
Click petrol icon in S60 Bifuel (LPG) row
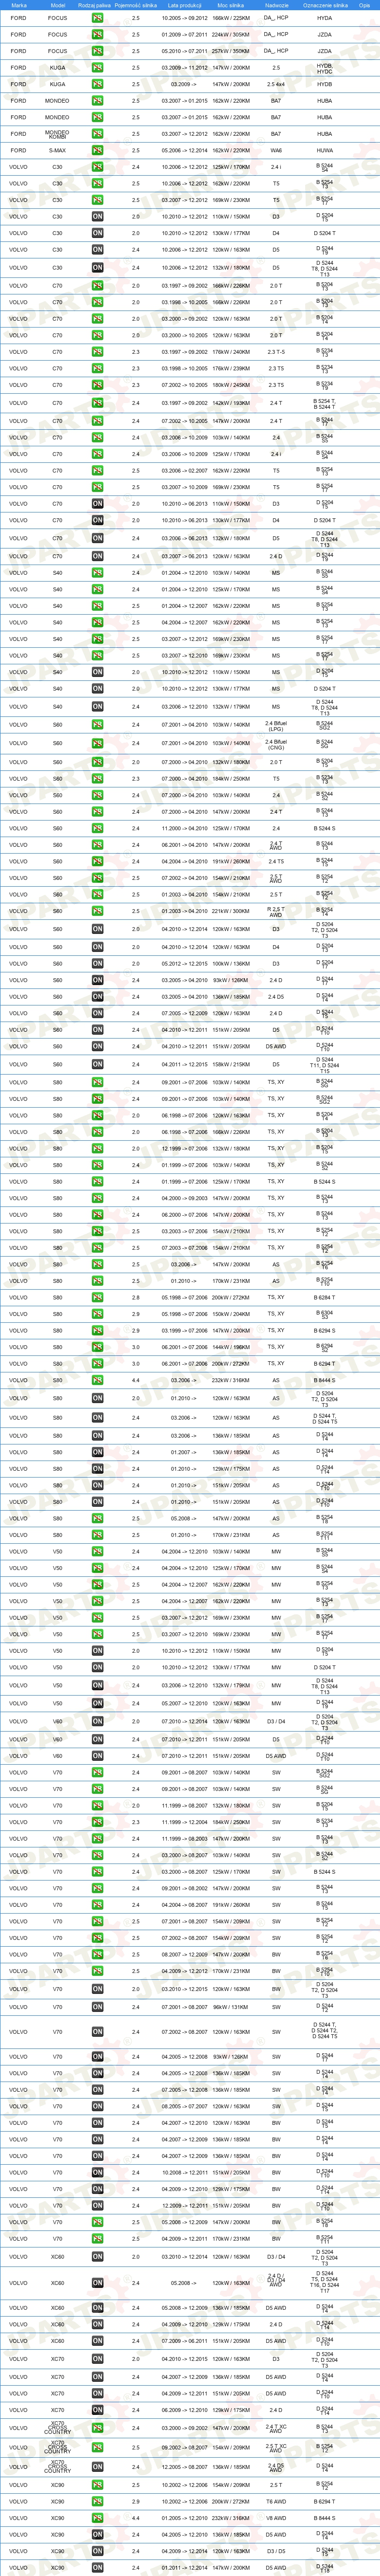point(97,724)
